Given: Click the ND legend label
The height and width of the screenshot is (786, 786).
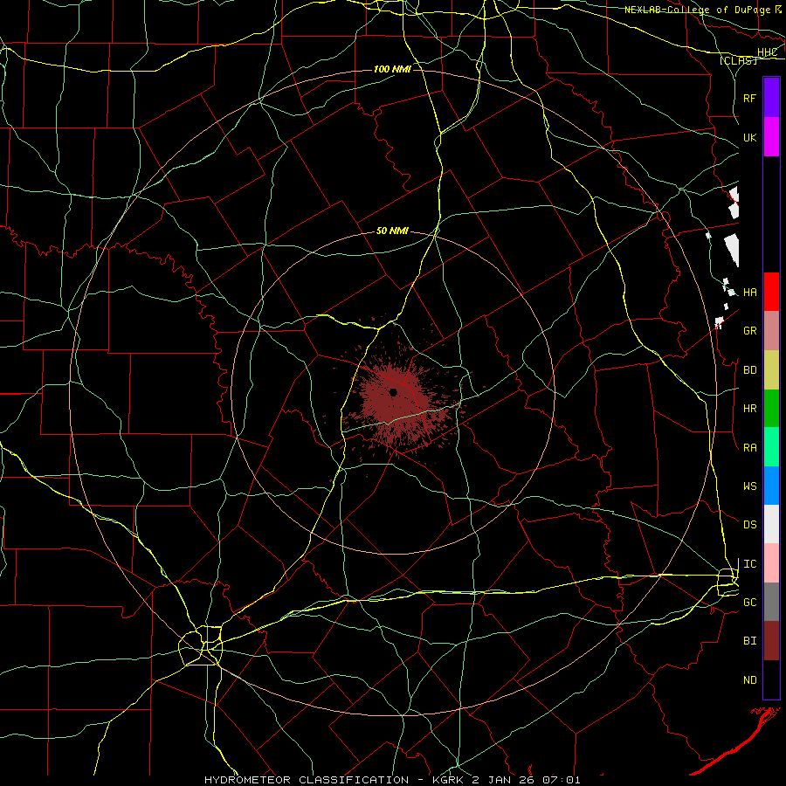Looking at the screenshot, I should [750, 680].
